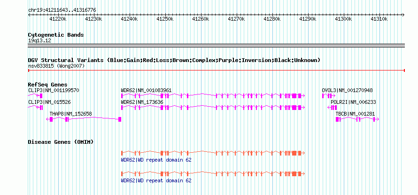Click the WDR62 NM_001083961 magenta gene glyph
Image resolution: width=418 pixels, height=195 pixels.
pos(213,95)
